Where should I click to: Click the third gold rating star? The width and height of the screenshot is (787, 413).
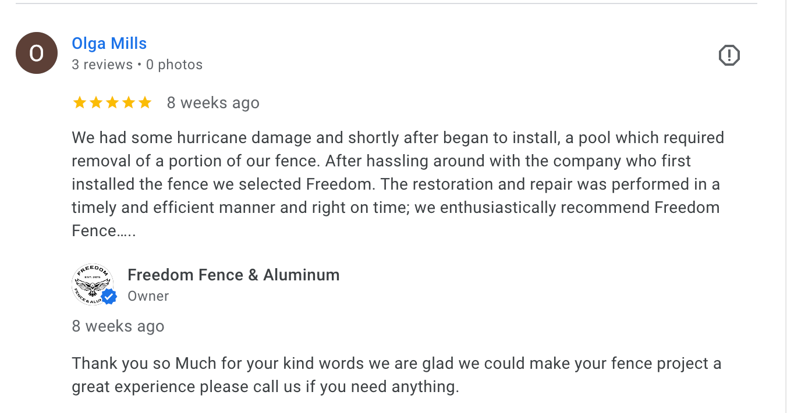tap(112, 103)
